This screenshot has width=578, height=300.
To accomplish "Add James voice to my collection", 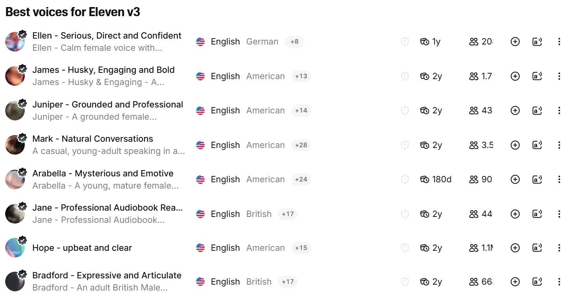I will pos(515,76).
